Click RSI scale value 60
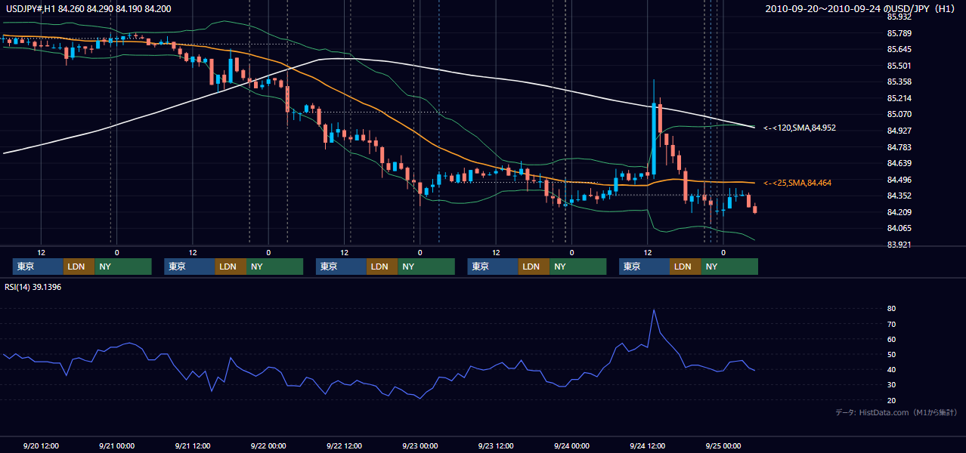 click(x=892, y=339)
